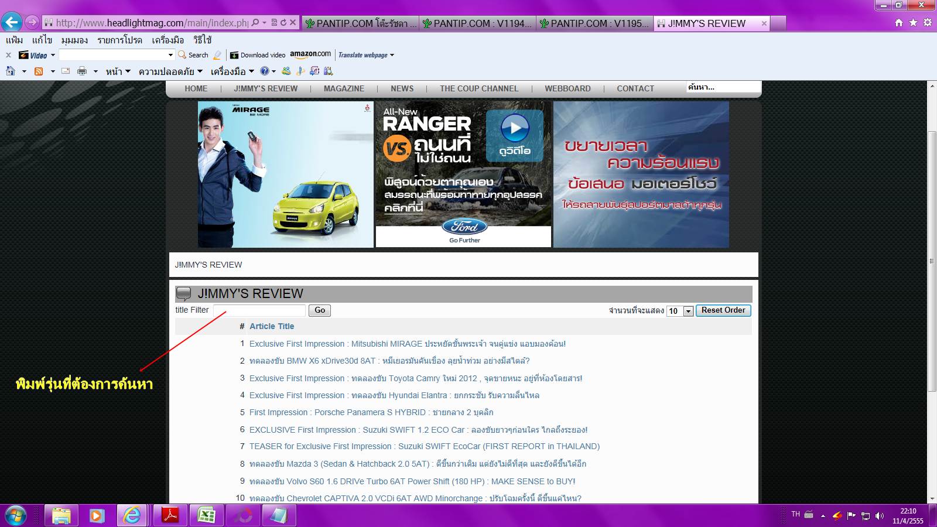Screen dimensions: 937x527
Task: Click the Research clipboard icon at command bar end
Action: coord(329,71)
